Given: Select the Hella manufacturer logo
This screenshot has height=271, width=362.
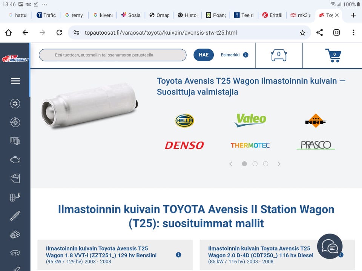Looking at the screenshot, I should point(184,120).
